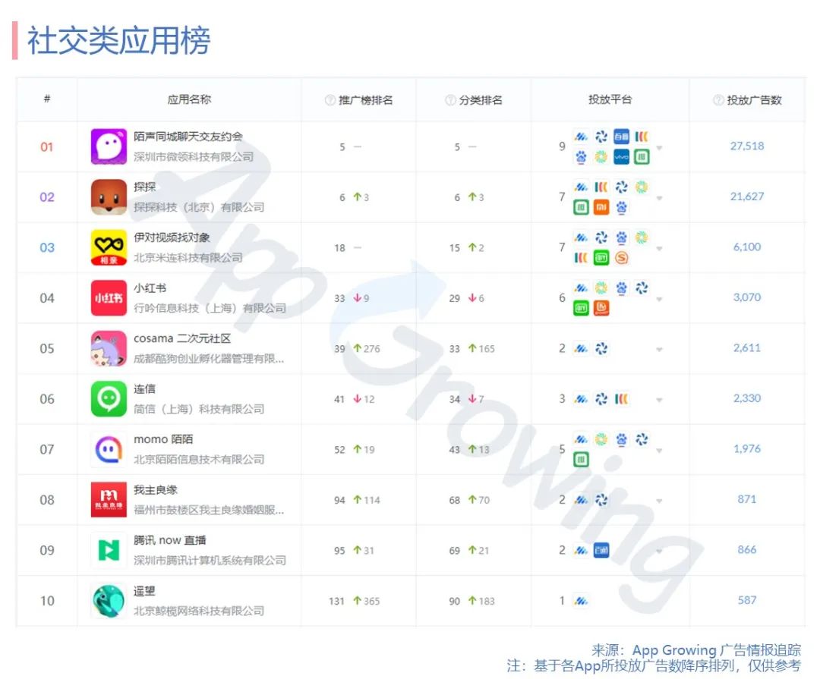The image size is (820, 679).
Task: Expand platform list arrow in 探探 row
Action: [x=660, y=198]
